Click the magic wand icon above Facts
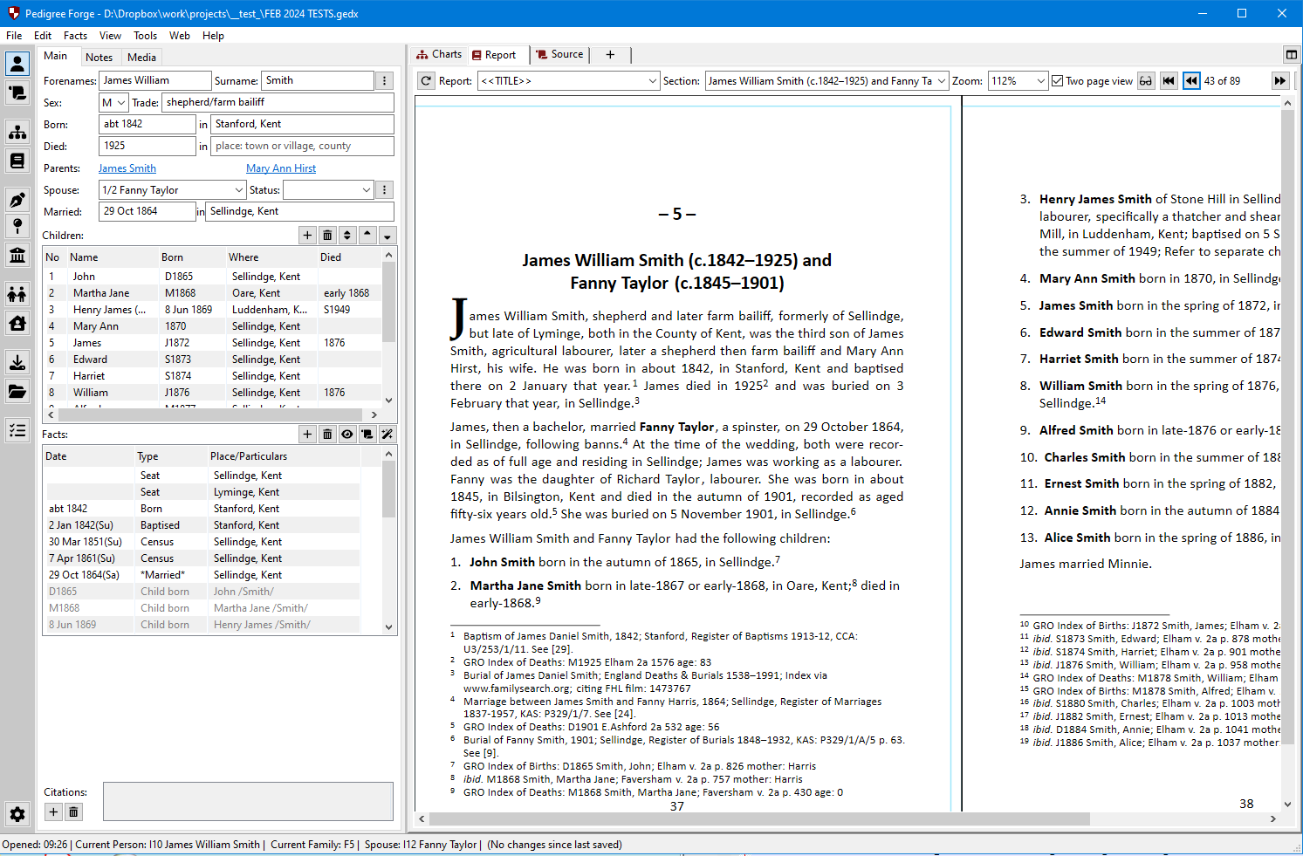Image resolution: width=1303 pixels, height=856 pixels. tap(387, 435)
